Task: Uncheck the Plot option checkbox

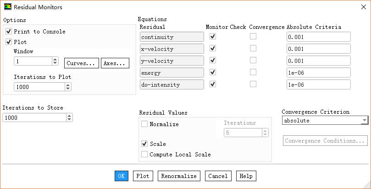Action: [x=9, y=42]
